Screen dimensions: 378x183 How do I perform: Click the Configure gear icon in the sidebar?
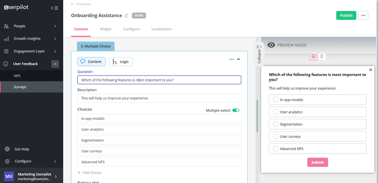(7, 161)
